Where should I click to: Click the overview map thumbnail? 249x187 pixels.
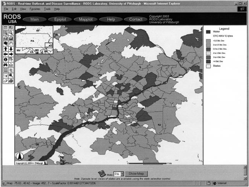pos(34,40)
